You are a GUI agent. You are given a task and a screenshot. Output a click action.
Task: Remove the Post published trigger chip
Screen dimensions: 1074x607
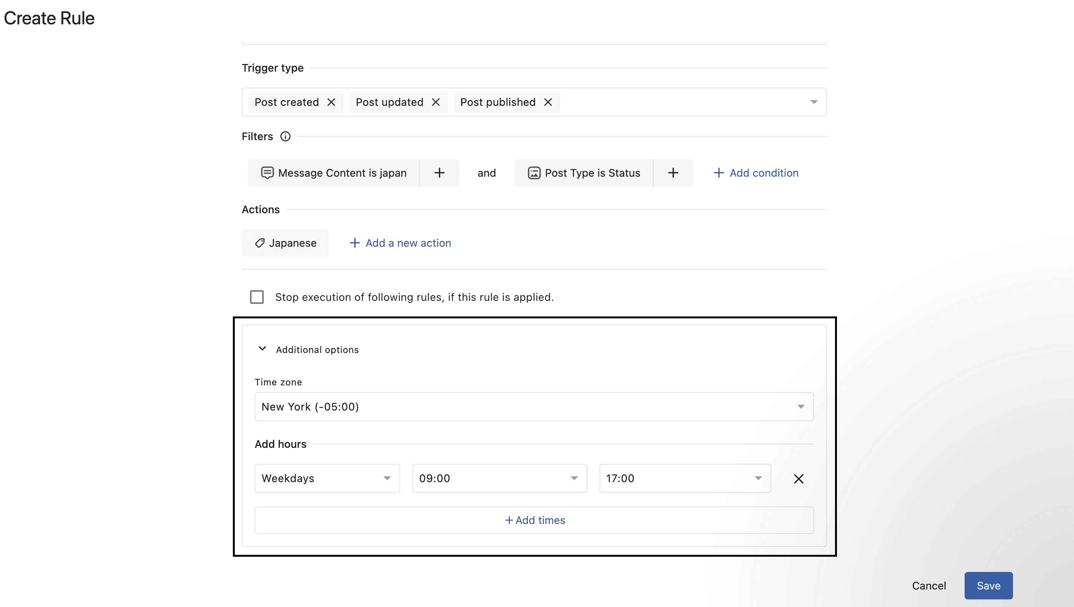tap(548, 102)
